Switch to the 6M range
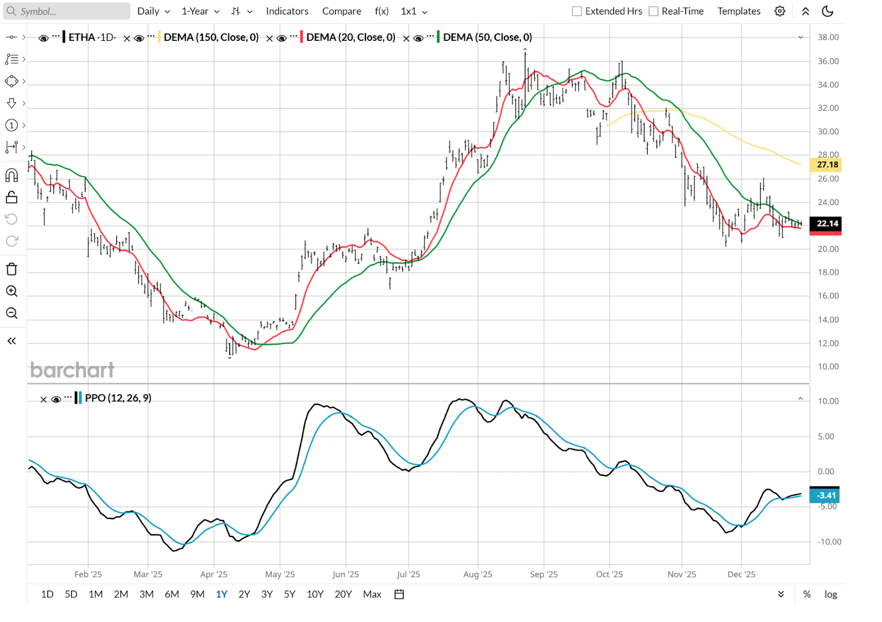 tap(172, 594)
